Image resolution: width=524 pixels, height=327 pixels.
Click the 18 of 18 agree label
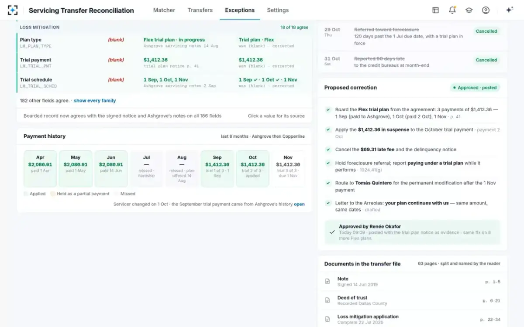coord(294,27)
